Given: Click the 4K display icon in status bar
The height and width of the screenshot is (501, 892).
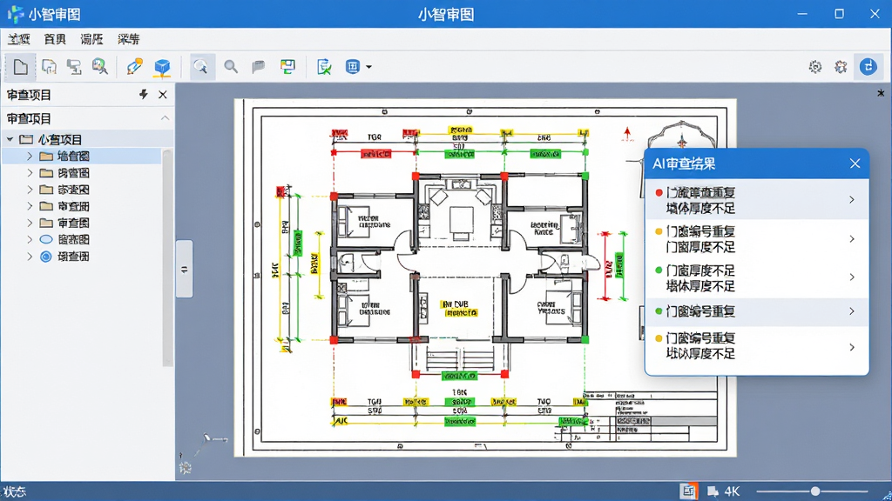Looking at the screenshot, I should [x=724, y=491].
